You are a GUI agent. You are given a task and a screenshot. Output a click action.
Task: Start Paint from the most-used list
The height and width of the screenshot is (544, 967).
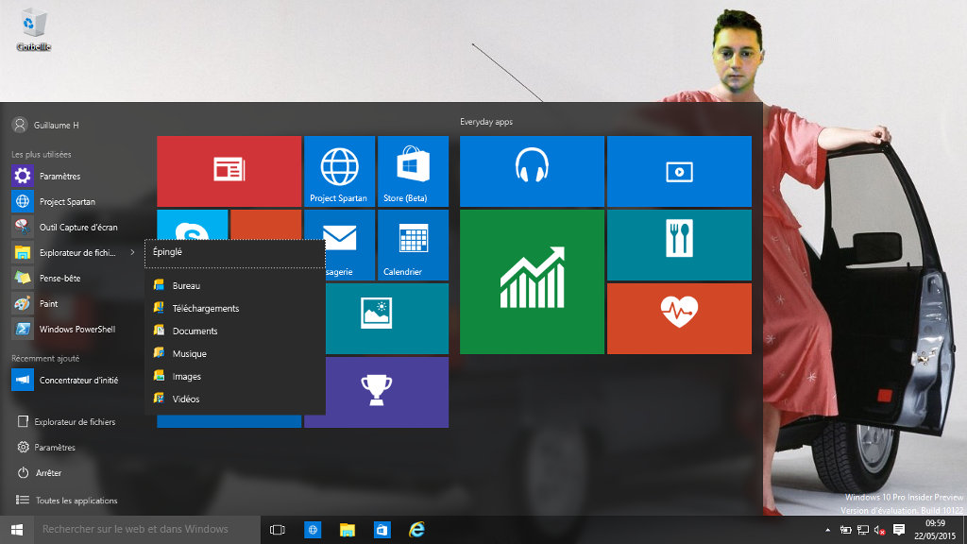point(73,303)
